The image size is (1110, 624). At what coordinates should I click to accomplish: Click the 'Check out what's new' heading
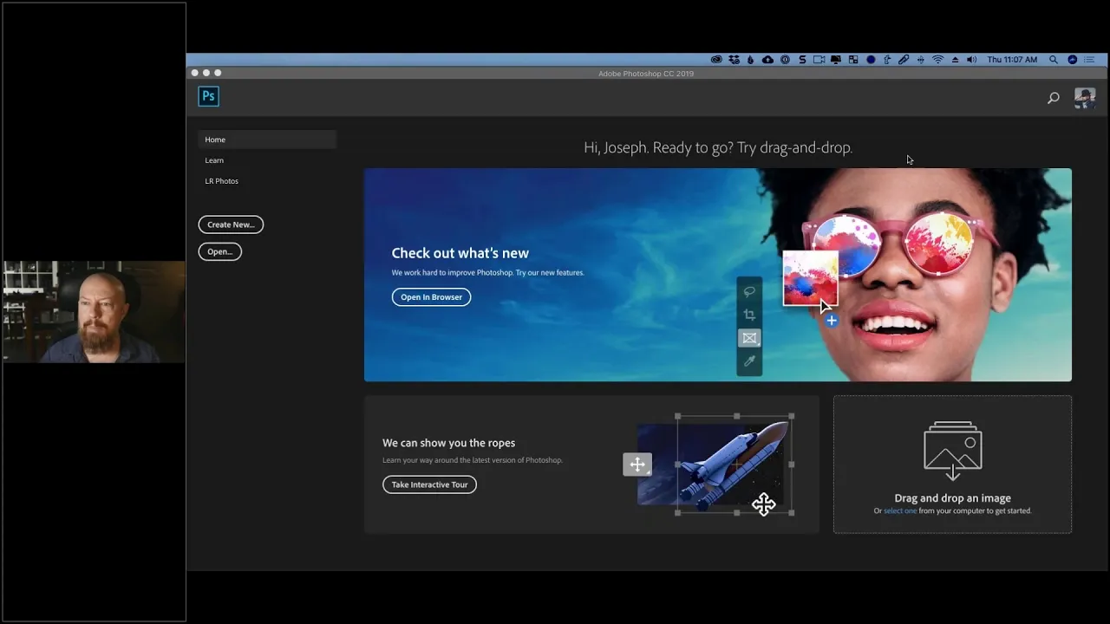(x=460, y=253)
